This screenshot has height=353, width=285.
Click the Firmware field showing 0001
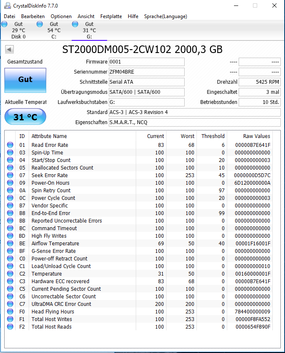(147, 62)
